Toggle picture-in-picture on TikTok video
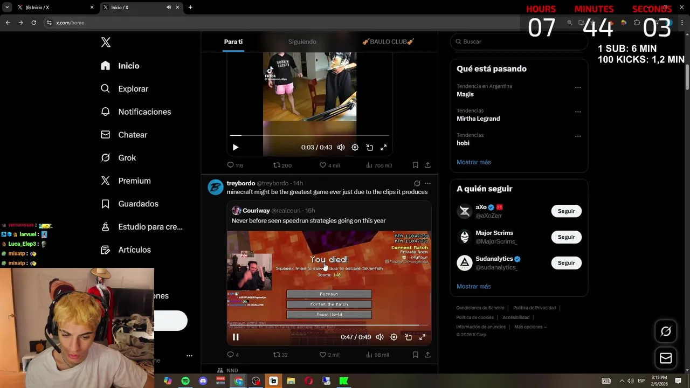The height and width of the screenshot is (388, 690). click(x=370, y=147)
